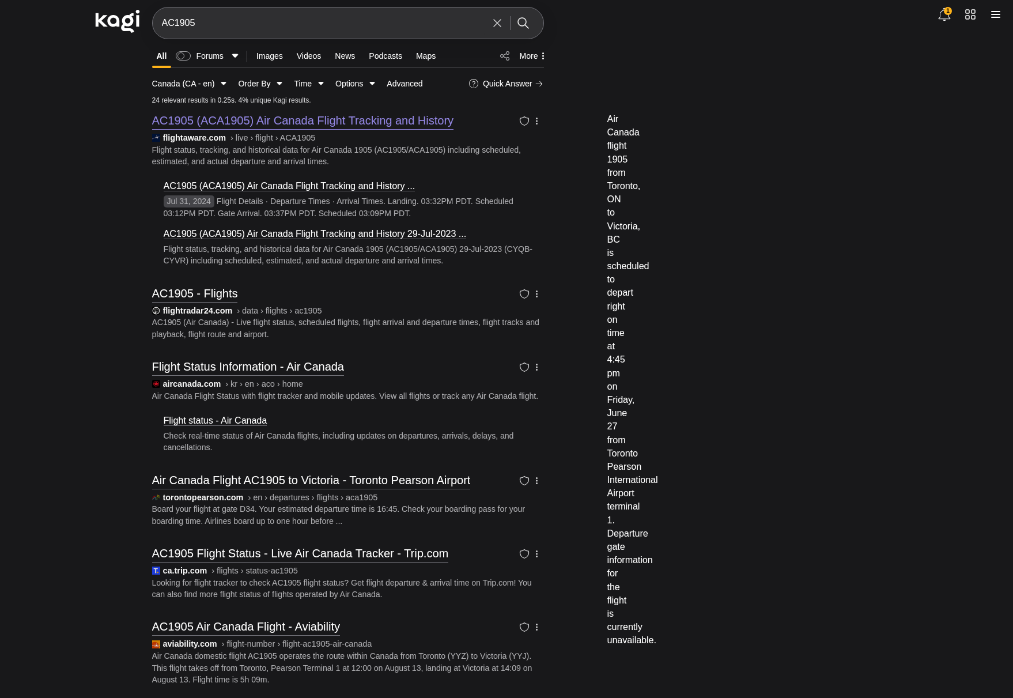1013x698 pixels.
Task: Click into the AC1905 search field
Action: (x=323, y=23)
